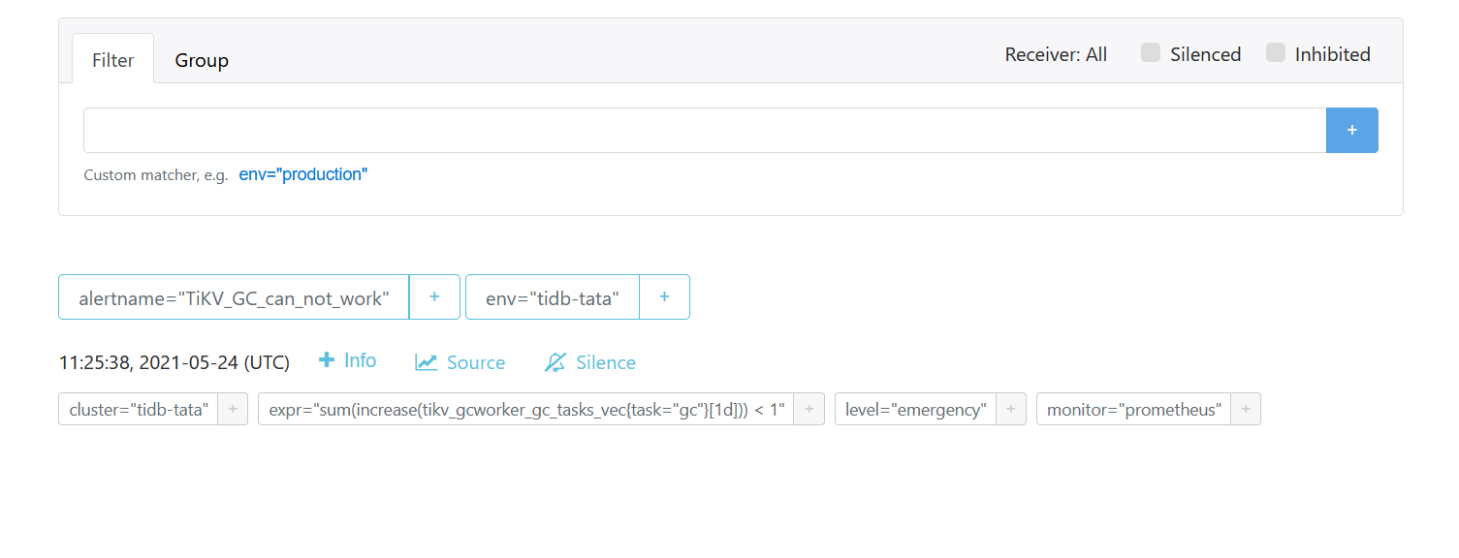Click the env="tidb-tata" group label
This screenshot has width=1459, height=558.
[x=552, y=297]
